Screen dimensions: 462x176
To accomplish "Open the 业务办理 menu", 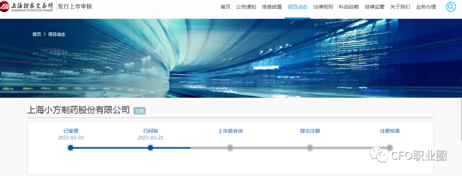I will 426,7.
